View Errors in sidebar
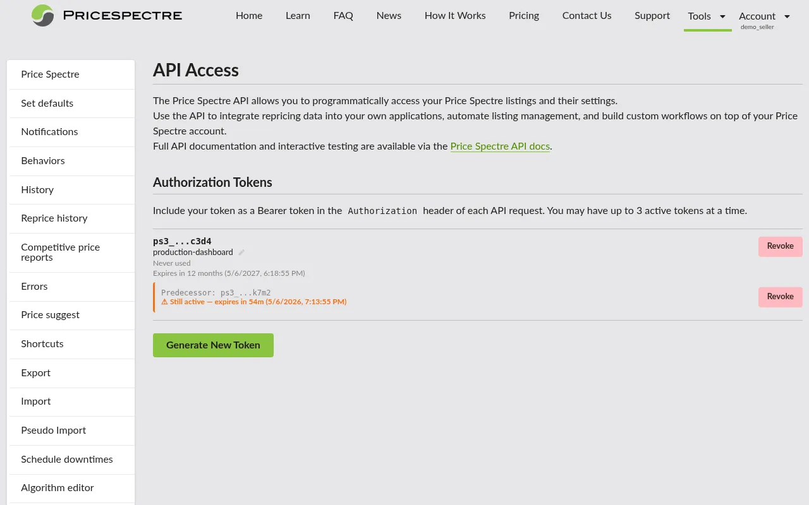The height and width of the screenshot is (505, 809). [72, 287]
